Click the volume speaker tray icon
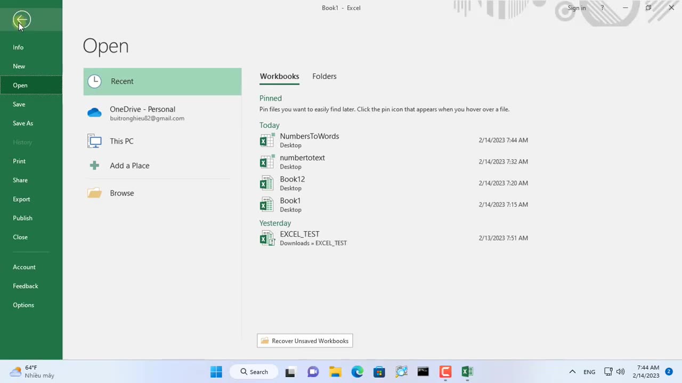 (x=620, y=372)
